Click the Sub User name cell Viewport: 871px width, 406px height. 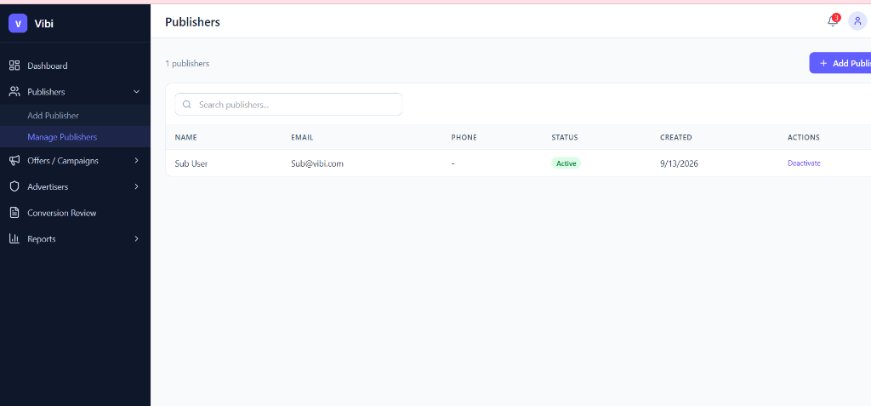pyautogui.click(x=191, y=164)
